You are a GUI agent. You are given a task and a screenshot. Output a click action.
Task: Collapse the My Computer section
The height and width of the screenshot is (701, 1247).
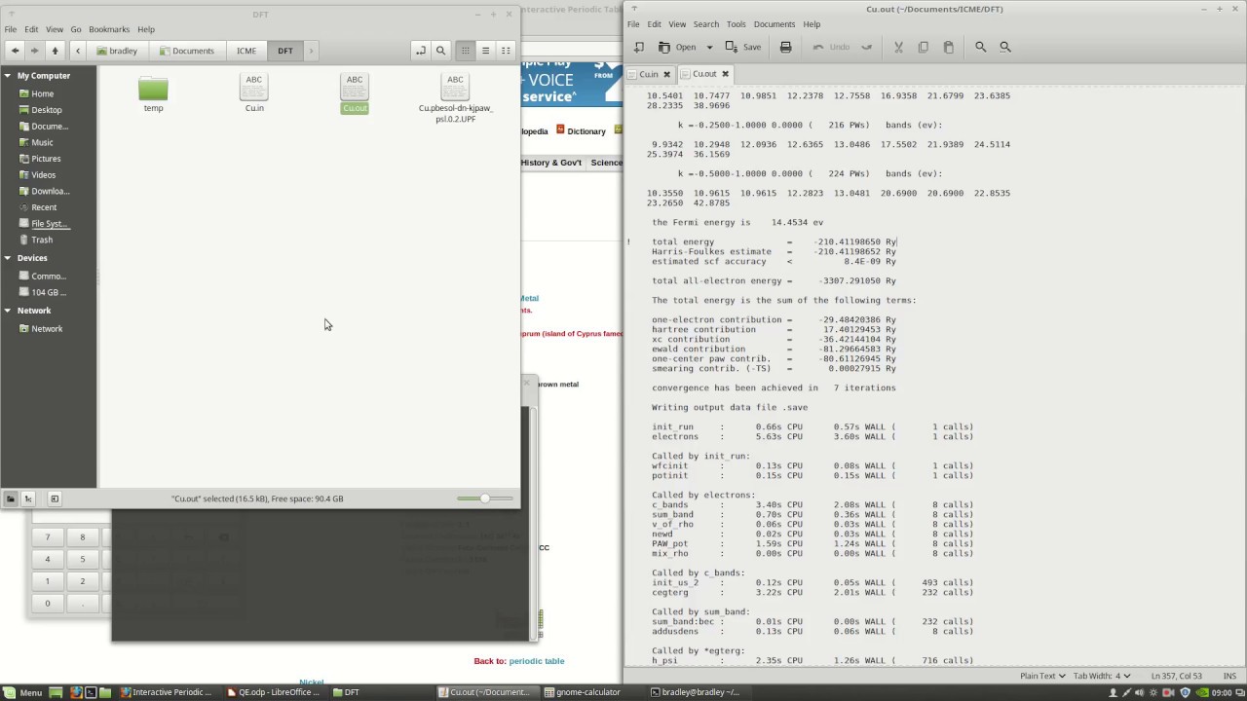8,76
